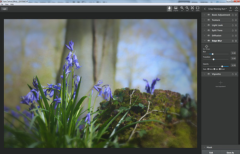This screenshot has height=154, width=240.
Task: Toggle Edge Blur visibility eye
Action: coord(209,41)
